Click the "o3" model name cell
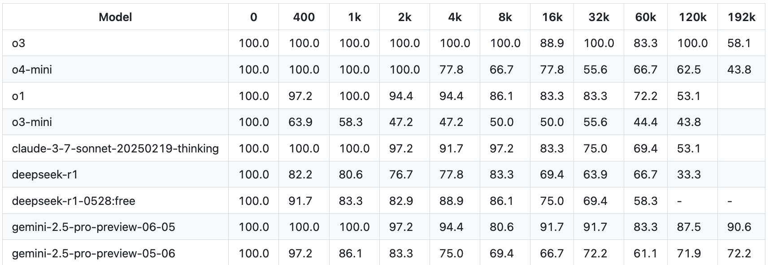The image size is (769, 265). click(x=19, y=43)
